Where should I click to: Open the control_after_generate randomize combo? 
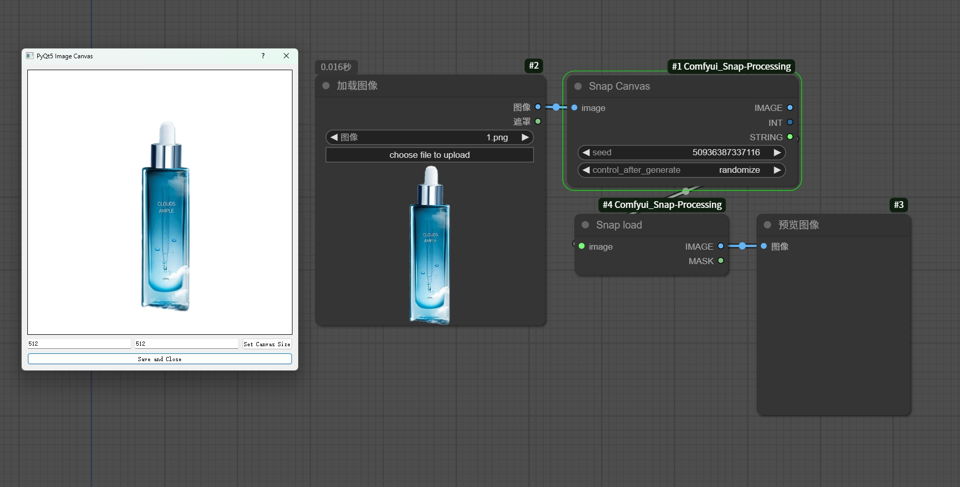click(681, 170)
